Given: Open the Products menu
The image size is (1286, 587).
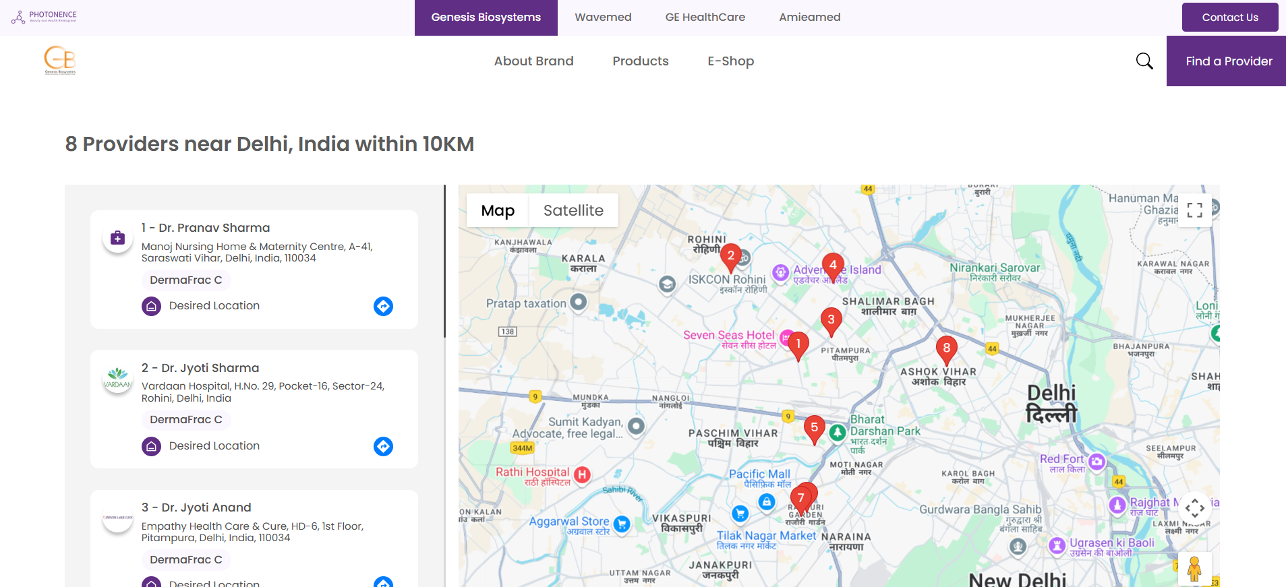Looking at the screenshot, I should 641,61.
